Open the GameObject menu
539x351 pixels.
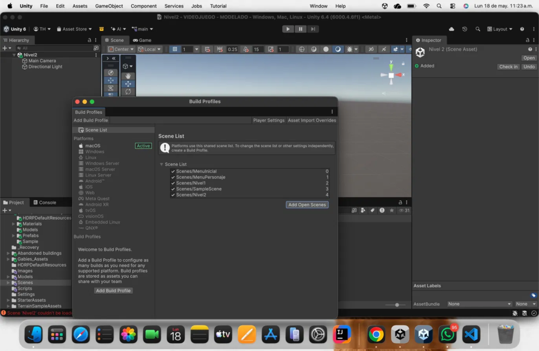coord(108,6)
